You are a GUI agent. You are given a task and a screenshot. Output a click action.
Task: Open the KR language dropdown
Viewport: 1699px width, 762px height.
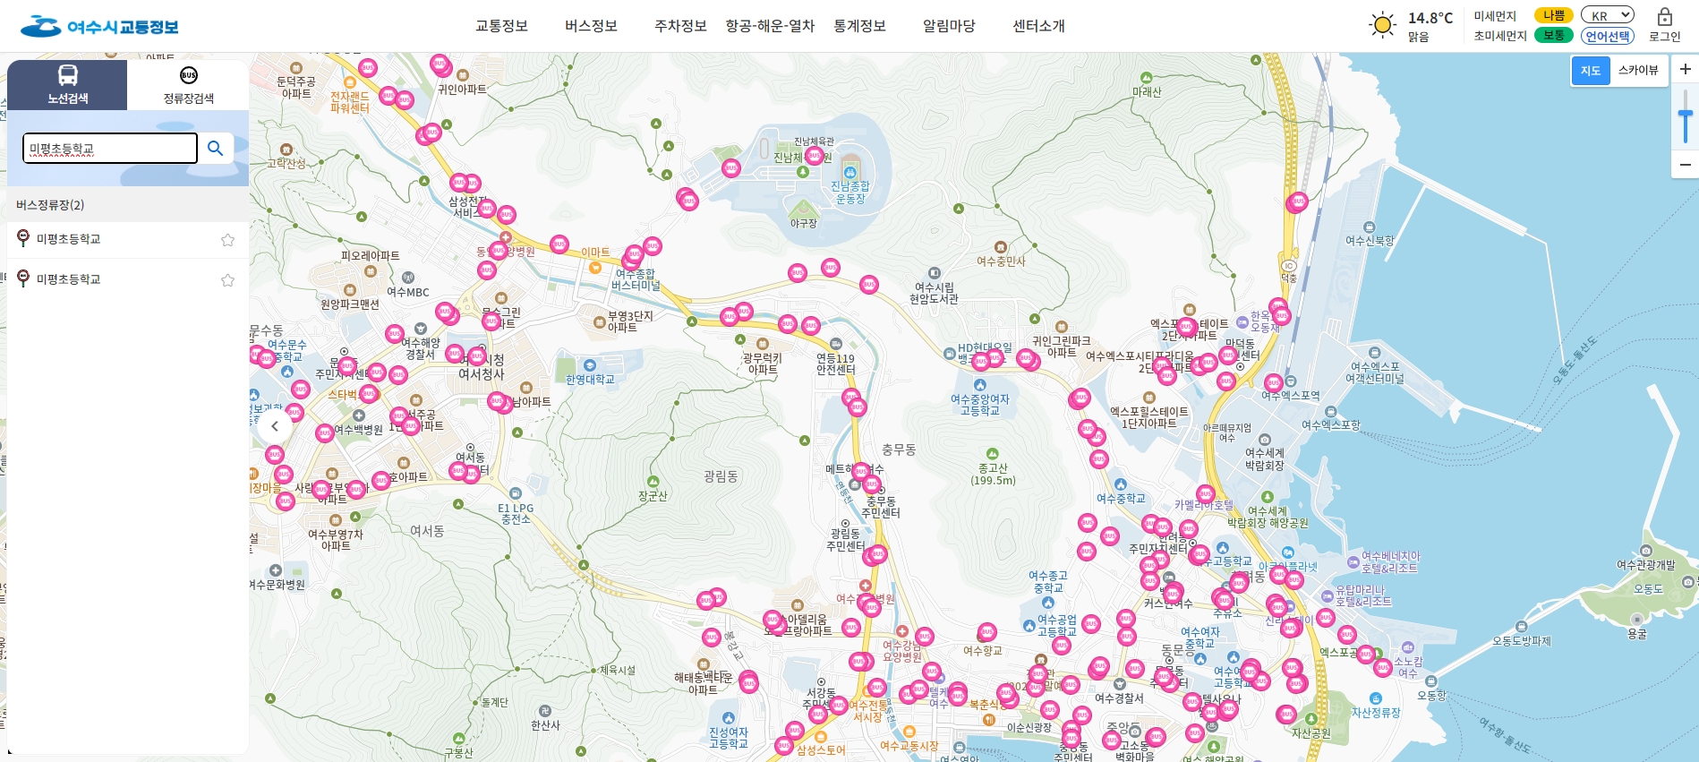[x=1607, y=15]
